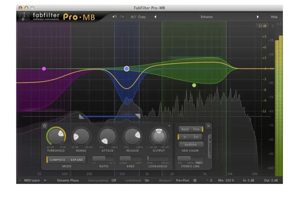Open the band options dropdown arrow

point(169,126)
